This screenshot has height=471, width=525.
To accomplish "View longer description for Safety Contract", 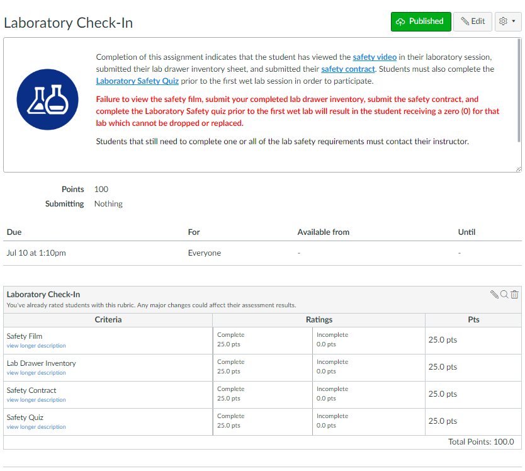I will click(35, 399).
